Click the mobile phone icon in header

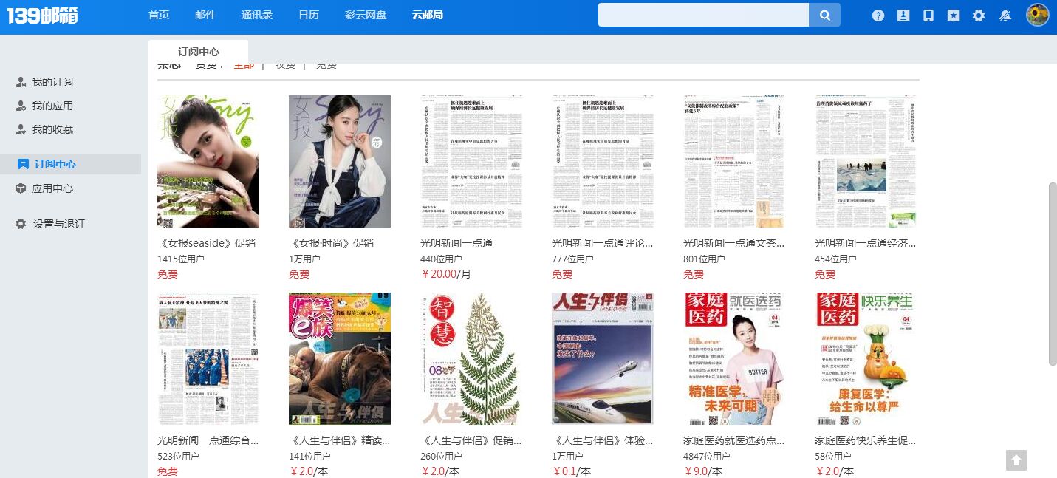928,16
